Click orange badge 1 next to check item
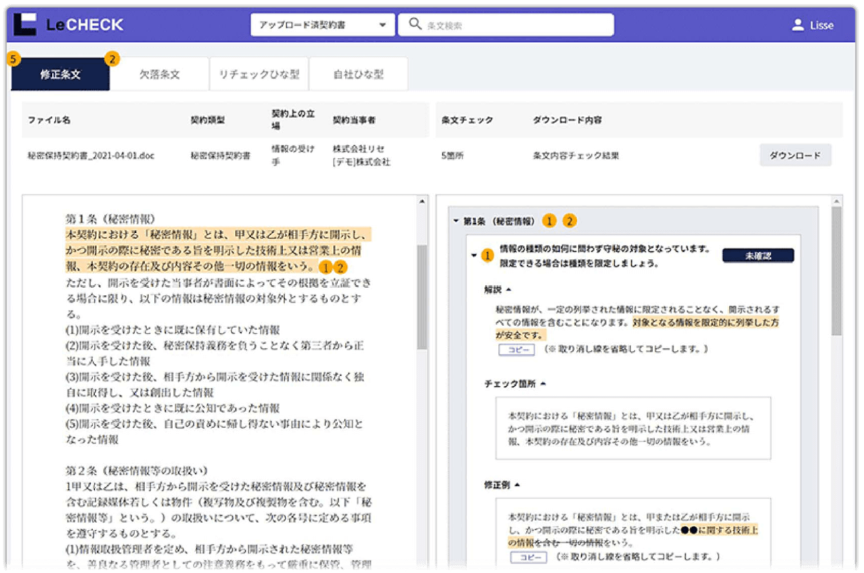 [x=487, y=256]
